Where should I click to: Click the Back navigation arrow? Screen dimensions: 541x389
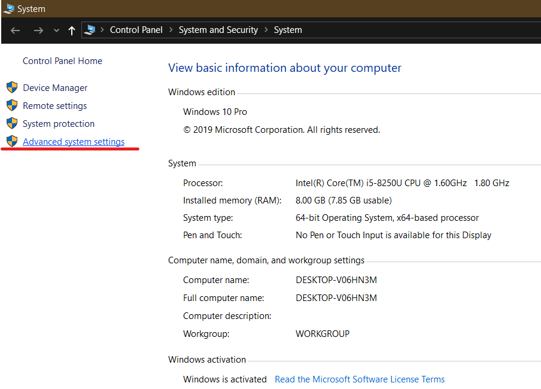tap(15, 31)
